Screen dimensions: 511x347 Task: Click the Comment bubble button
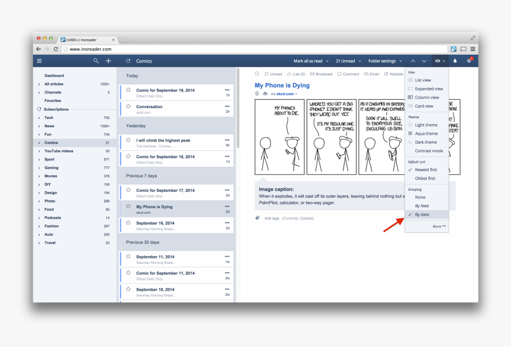(x=348, y=74)
